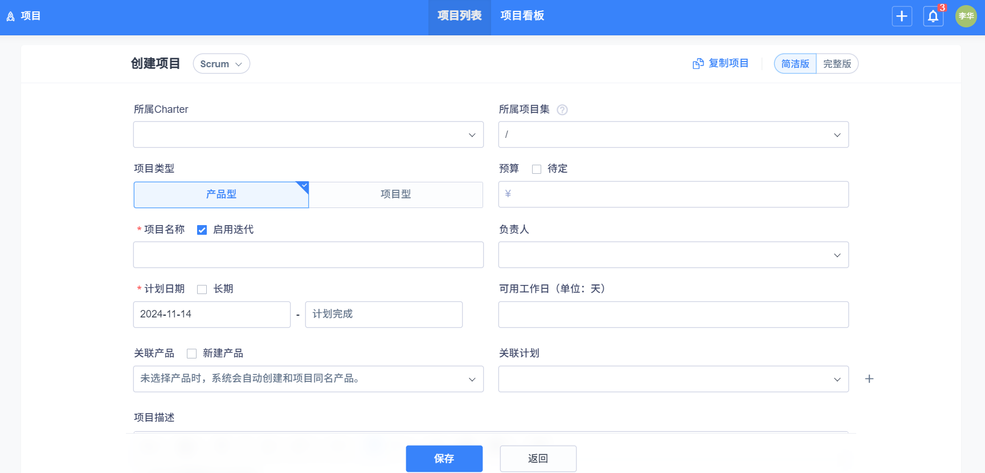The width and height of the screenshot is (985, 473).
Task: Click the 创建项目 heading
Action: pos(156,63)
